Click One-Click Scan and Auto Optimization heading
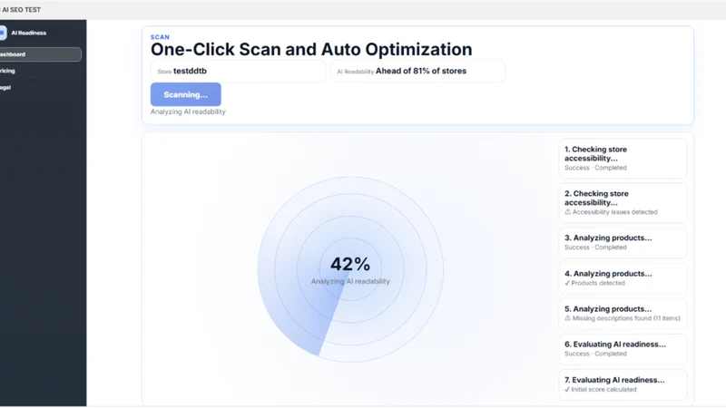The height and width of the screenshot is (408, 726). [311, 50]
